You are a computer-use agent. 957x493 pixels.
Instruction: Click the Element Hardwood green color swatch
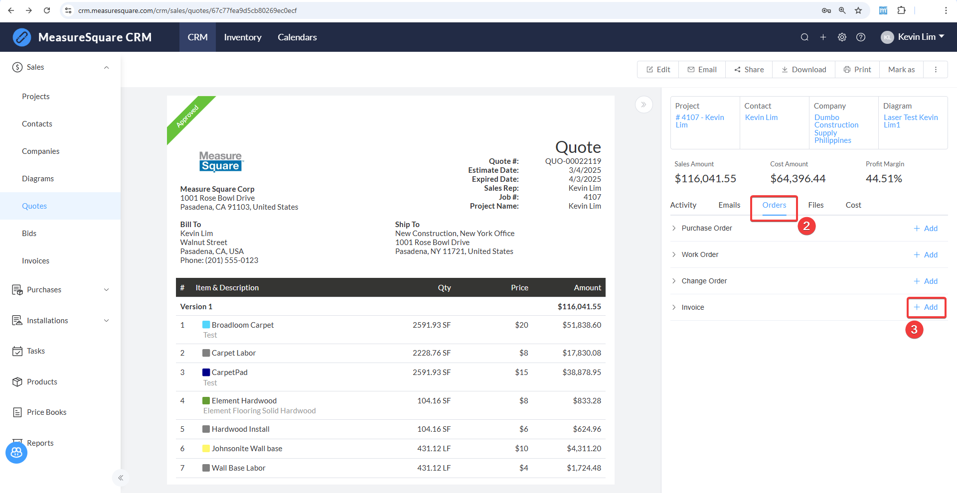click(206, 400)
